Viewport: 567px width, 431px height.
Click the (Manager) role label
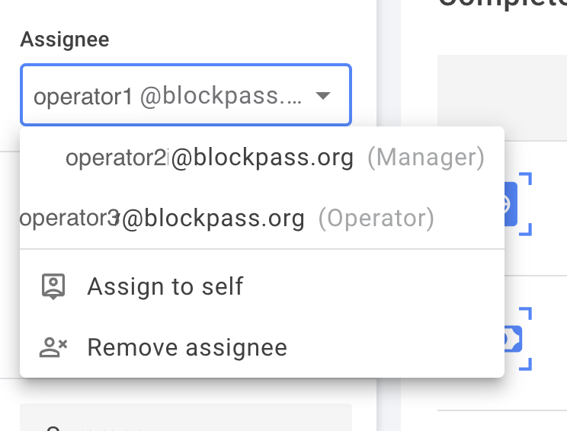click(426, 158)
